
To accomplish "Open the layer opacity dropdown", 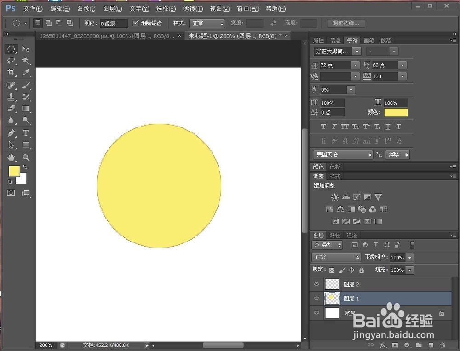I will pyautogui.click(x=410, y=258).
